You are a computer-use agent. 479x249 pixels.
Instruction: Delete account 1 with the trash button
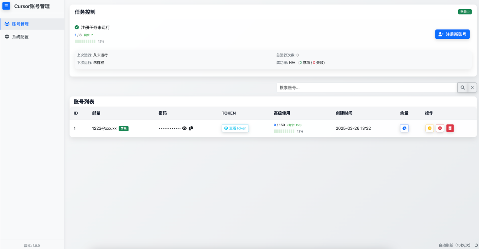[x=450, y=128]
